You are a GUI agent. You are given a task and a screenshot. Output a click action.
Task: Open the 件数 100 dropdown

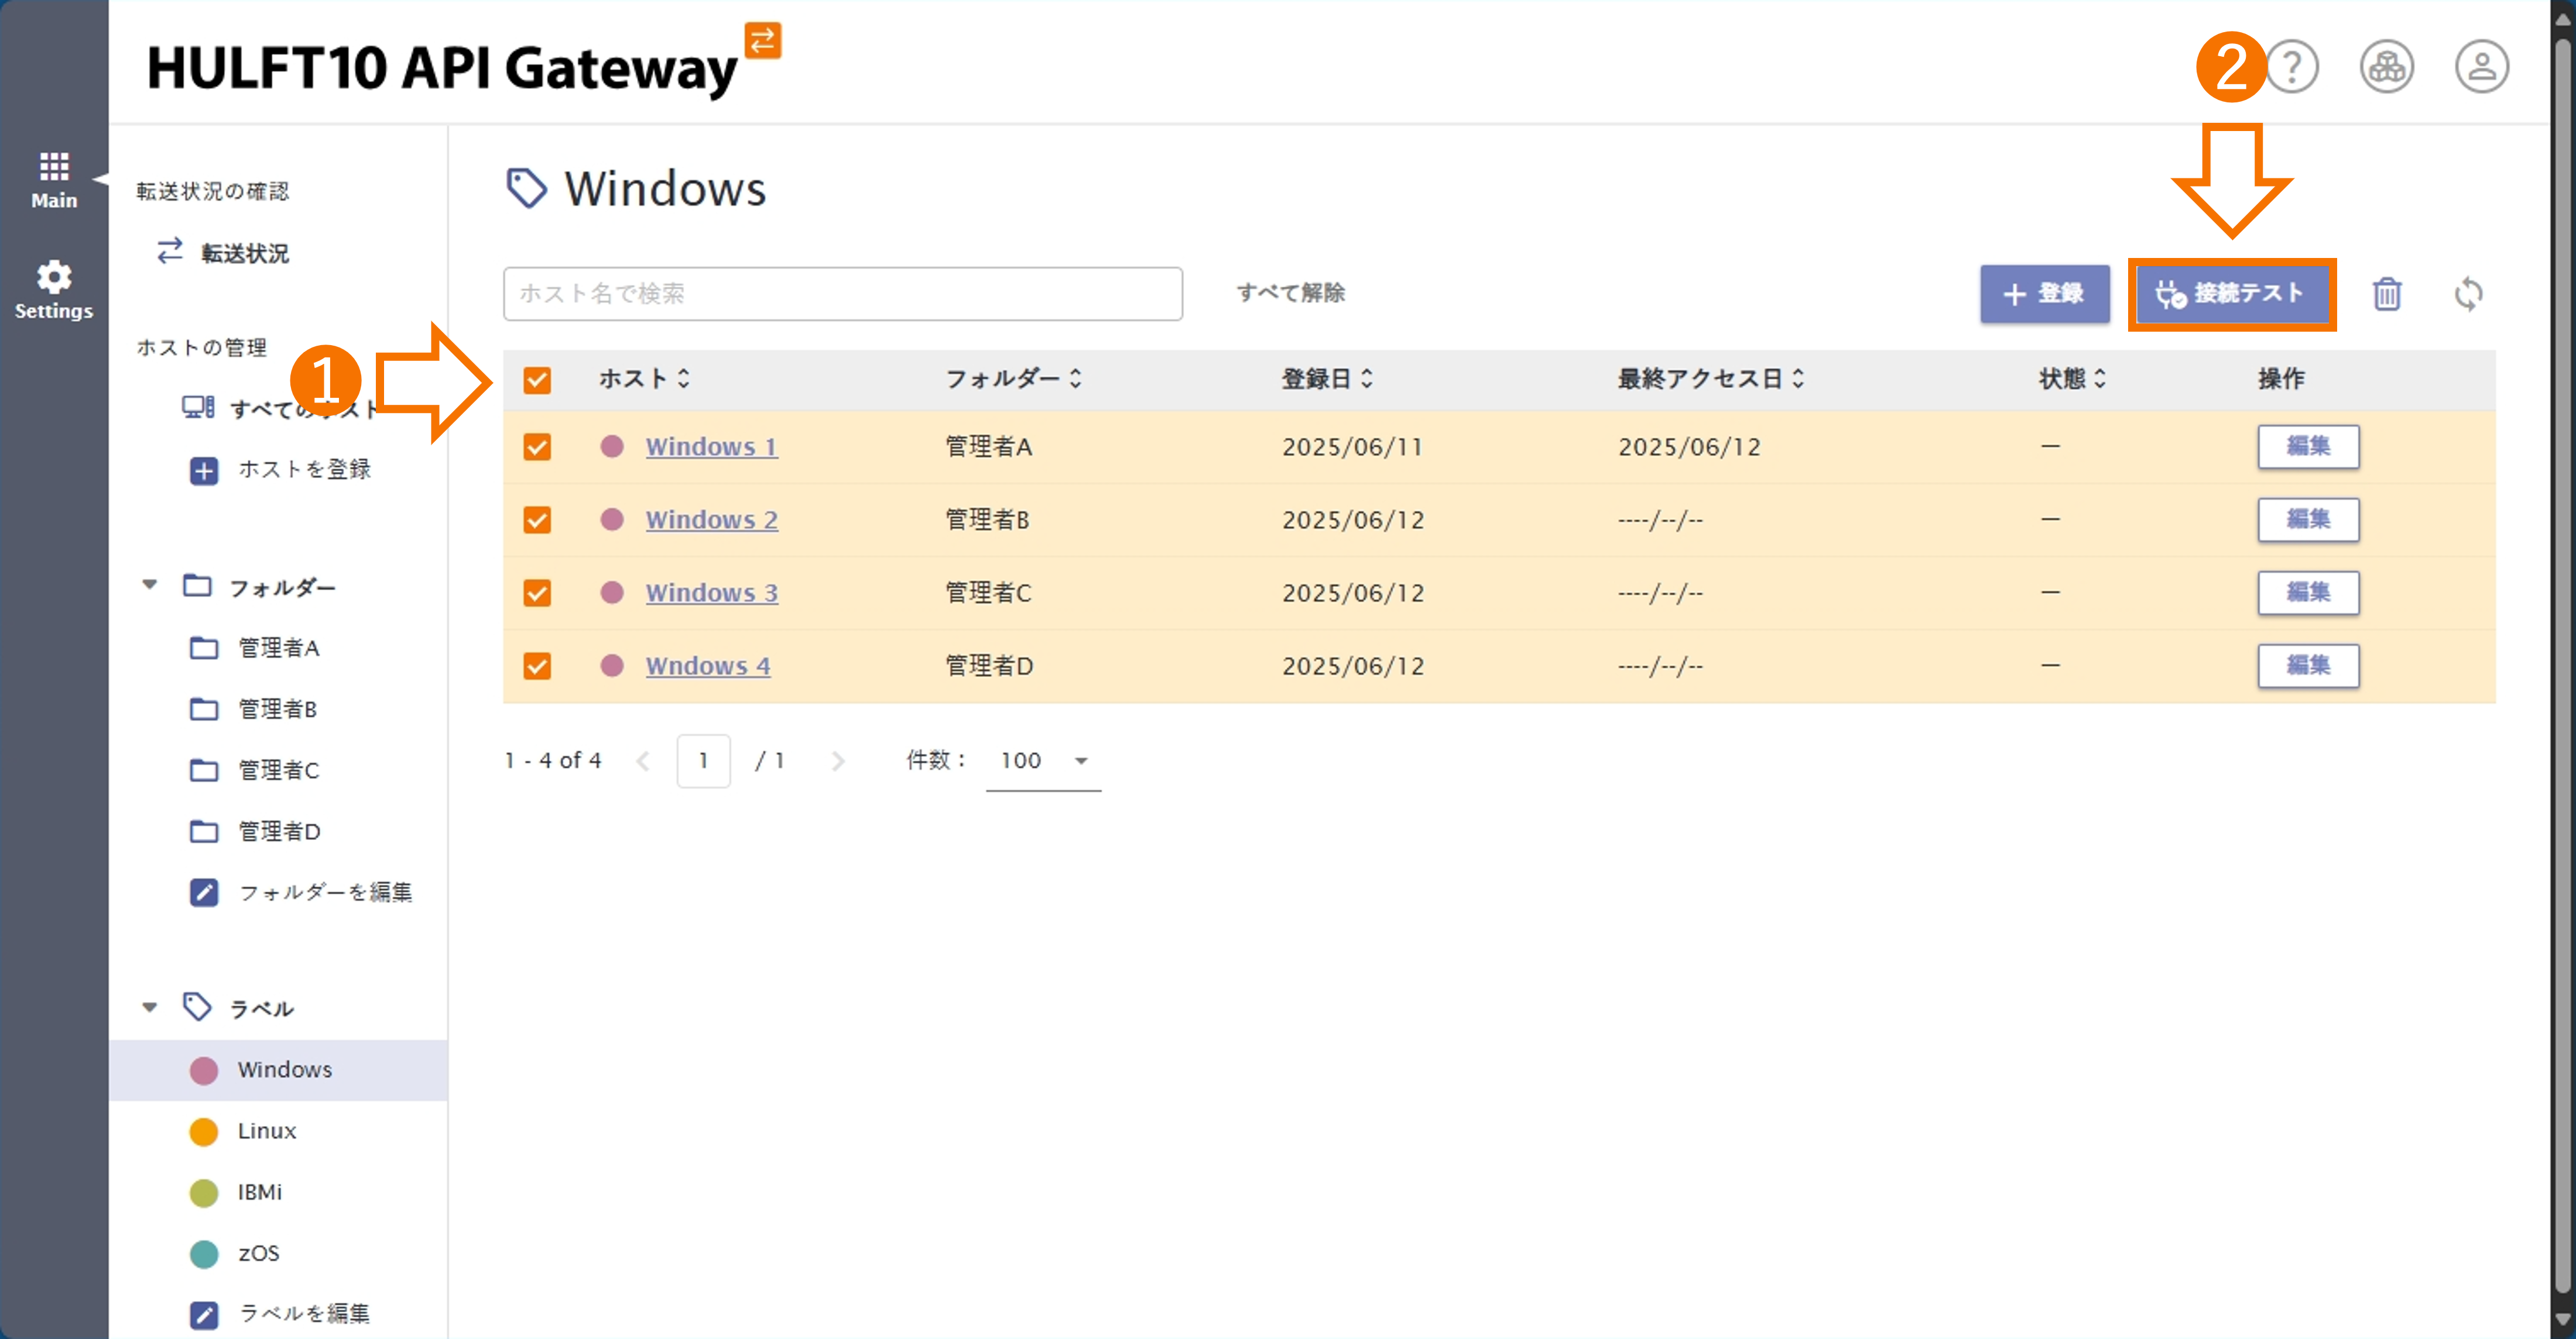coord(1043,760)
